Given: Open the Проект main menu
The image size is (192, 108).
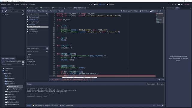Looking at the screenshot, I should (x=10, y=4).
